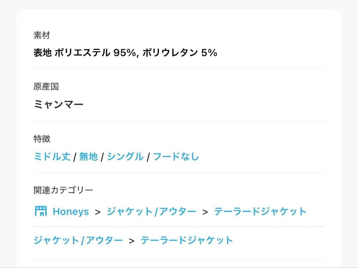Screen dimensions: 358x268
Task: Click the chevron in the breadcrumb without Honeys
Action: (x=132, y=241)
